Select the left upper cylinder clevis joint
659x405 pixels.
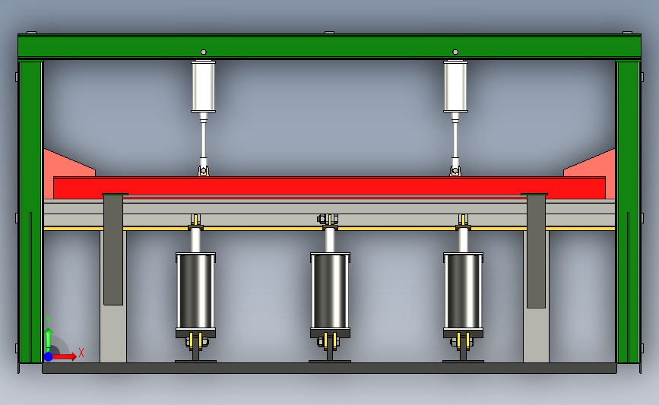pos(204,169)
